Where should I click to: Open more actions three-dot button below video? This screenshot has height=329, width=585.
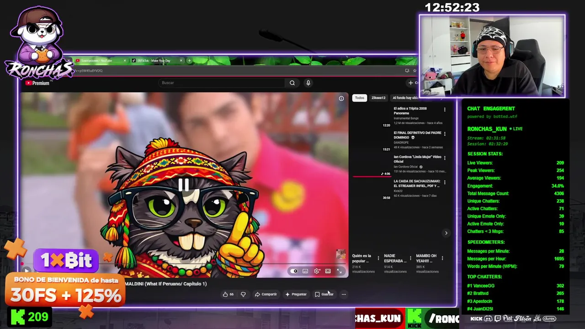(x=344, y=294)
